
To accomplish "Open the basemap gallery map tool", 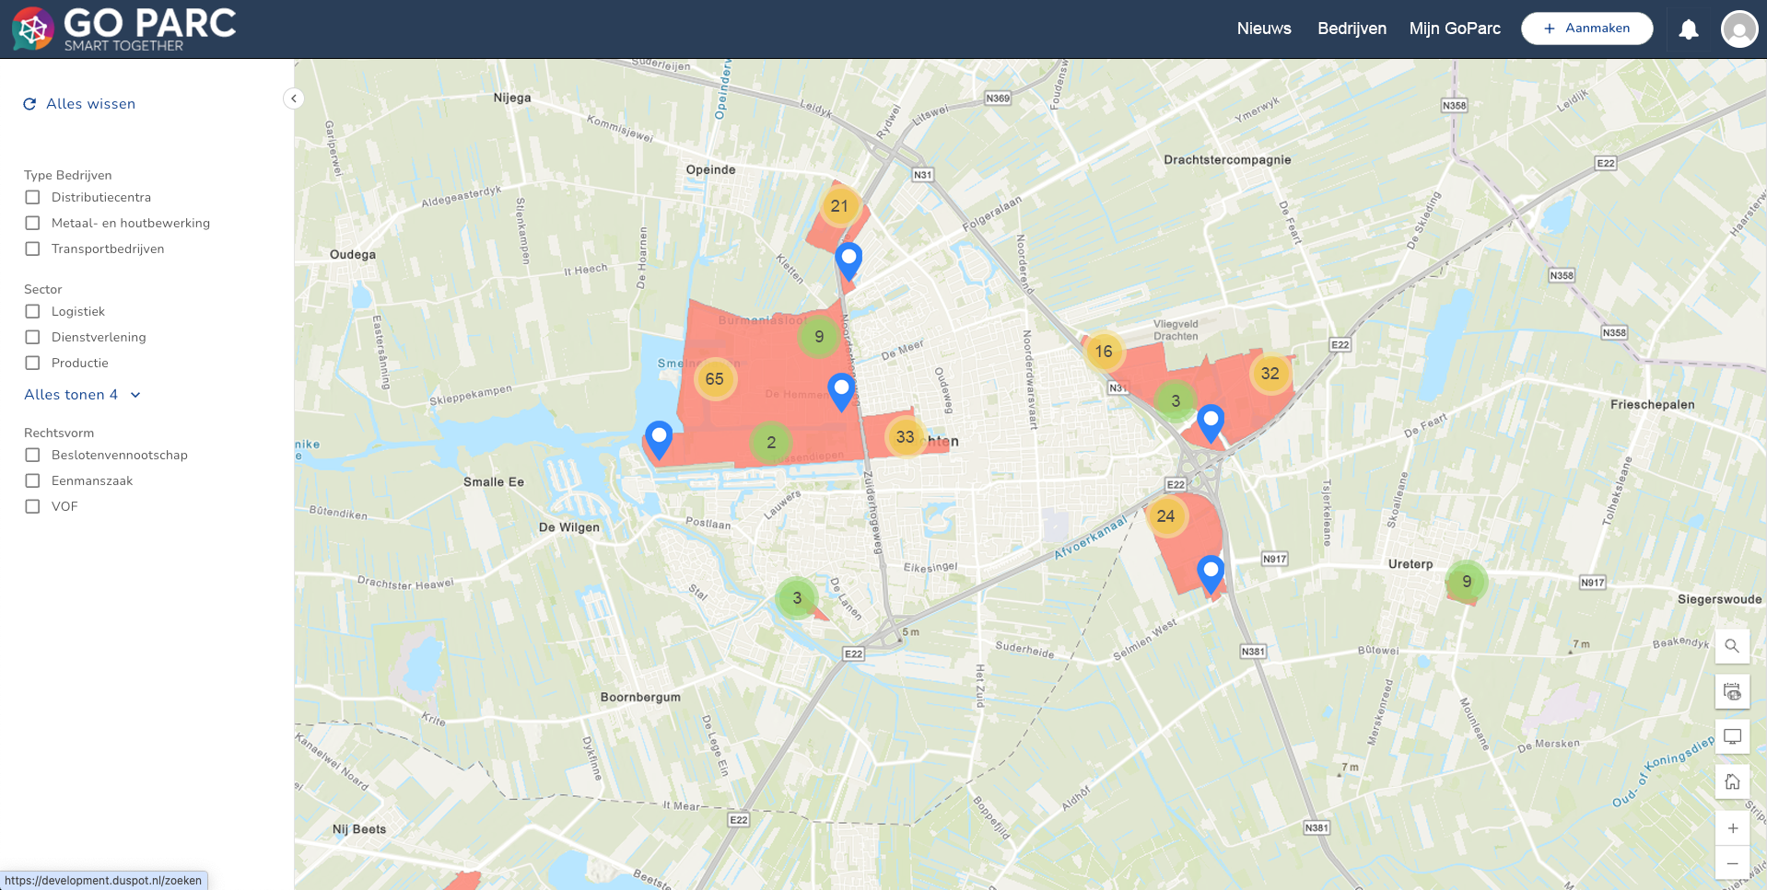I will [1732, 692].
